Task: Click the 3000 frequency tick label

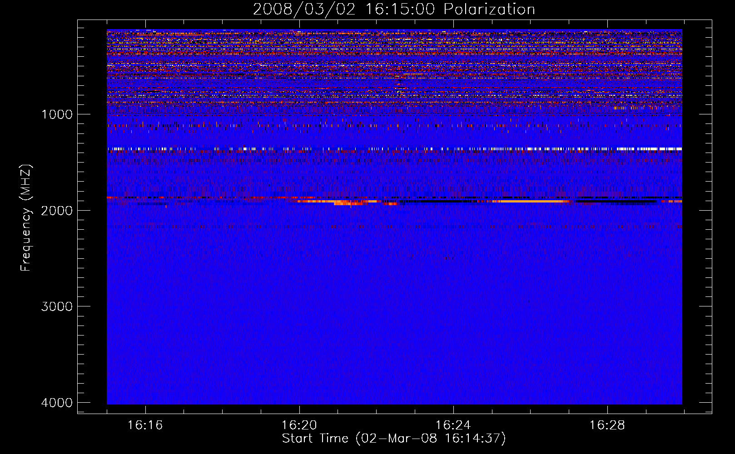Action: click(57, 306)
